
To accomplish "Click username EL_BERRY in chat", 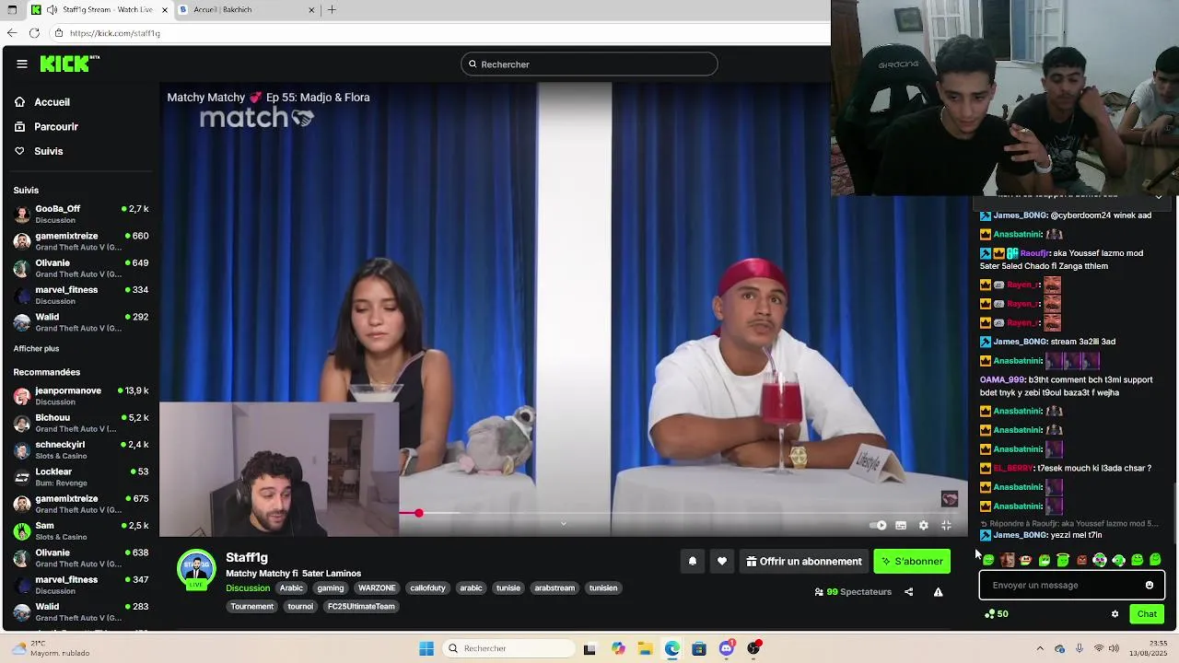I will [x=1012, y=468].
